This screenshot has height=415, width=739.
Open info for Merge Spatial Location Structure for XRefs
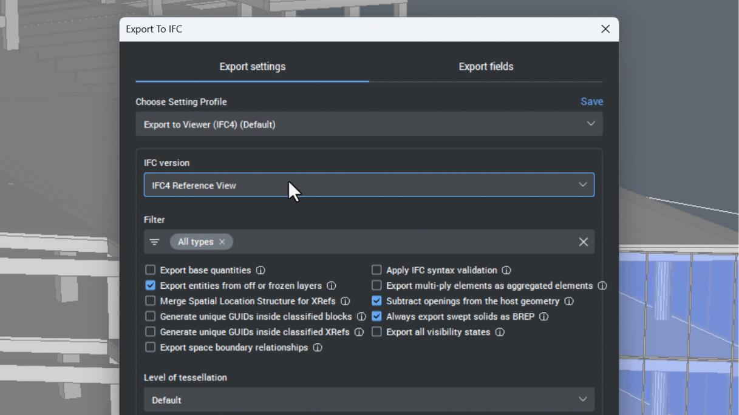[346, 301]
